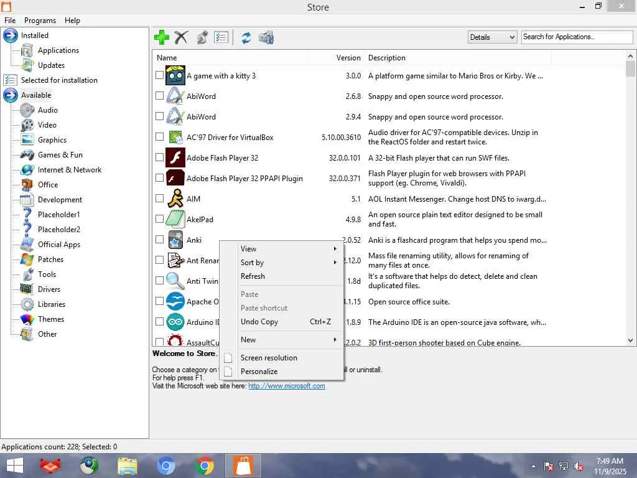Open the Other category
This screenshot has width=637, height=478.
pos(47,334)
